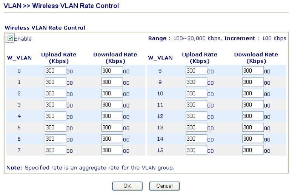
Task: Select Download Rate field for W_VLAN 2
Action: [x=112, y=93]
